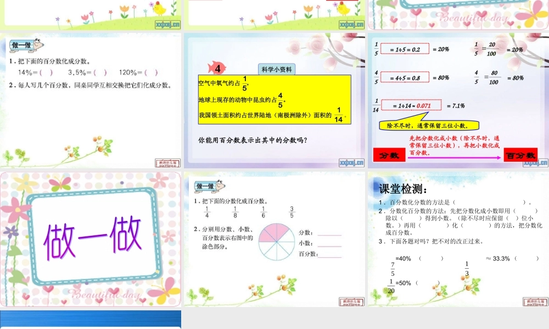Image resolution: width=549 pixels, height=329 pixels.
Task: Select the line 把下面的分数化成百分数
Action: coord(231,201)
